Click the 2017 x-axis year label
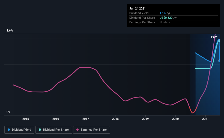The image size is (224, 138). tap(86, 119)
